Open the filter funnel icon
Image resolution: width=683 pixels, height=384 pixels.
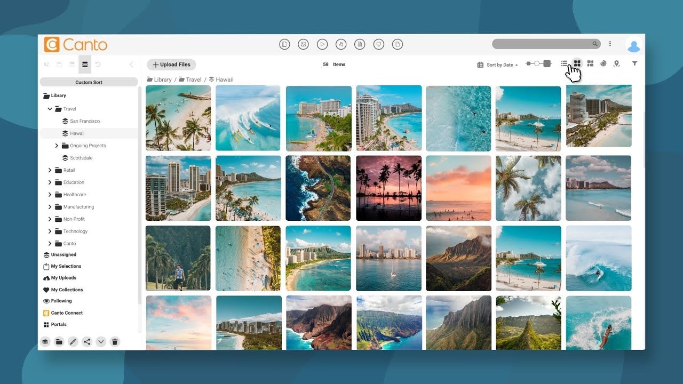pos(634,63)
